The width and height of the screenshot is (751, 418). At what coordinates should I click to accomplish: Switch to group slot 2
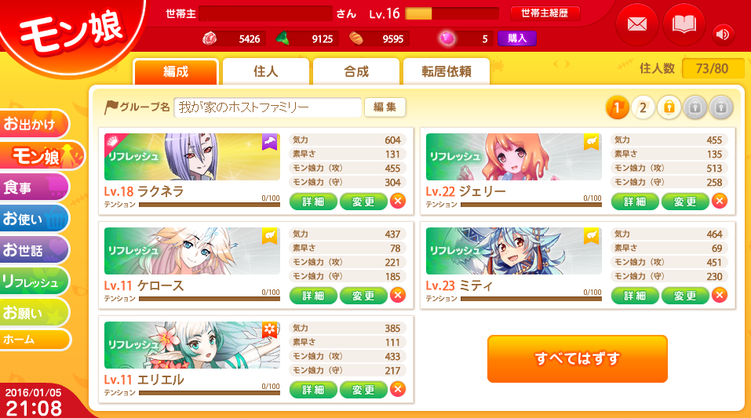tap(643, 107)
